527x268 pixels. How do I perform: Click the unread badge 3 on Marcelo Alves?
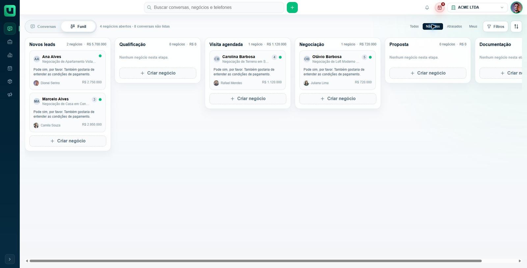94,99
